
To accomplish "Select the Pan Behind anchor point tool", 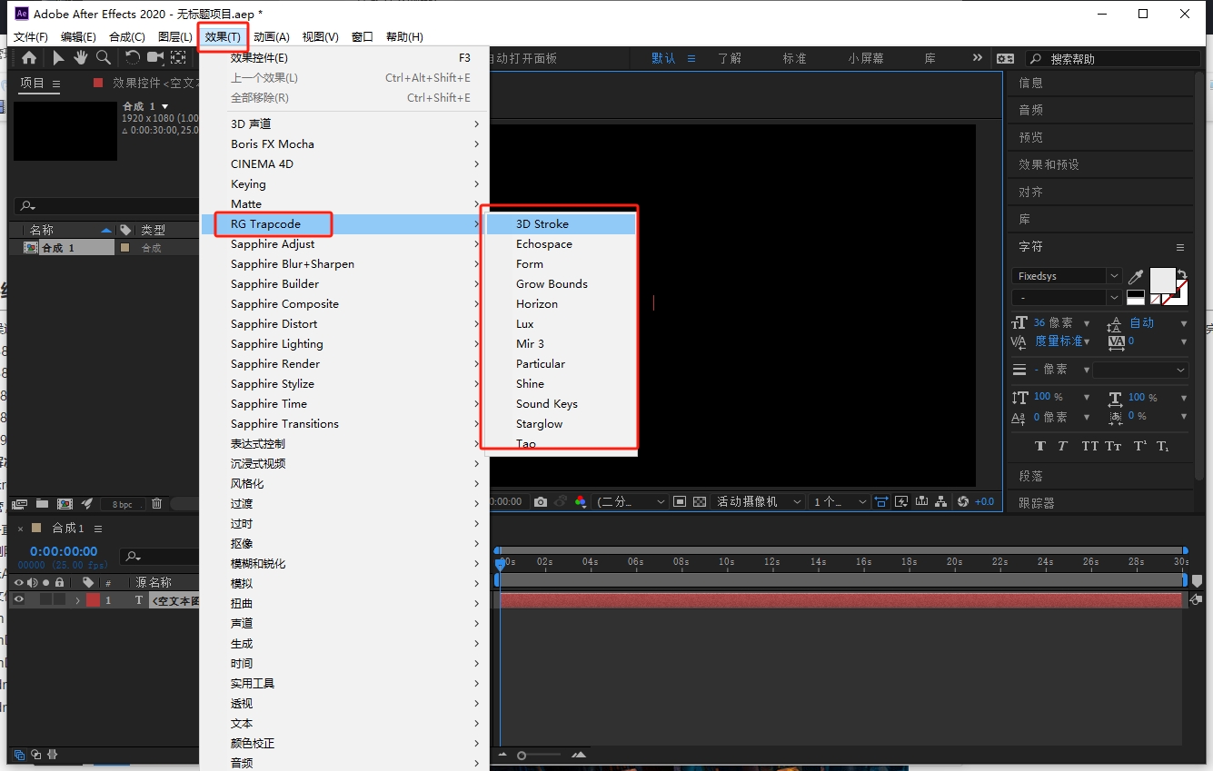I will (x=178, y=57).
